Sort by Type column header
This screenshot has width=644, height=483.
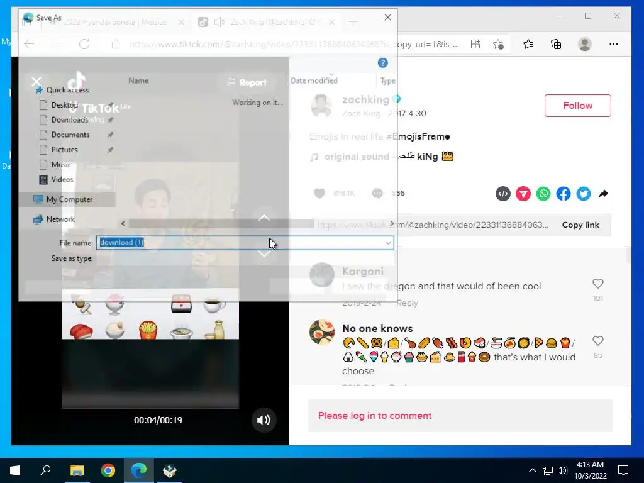coord(387,81)
